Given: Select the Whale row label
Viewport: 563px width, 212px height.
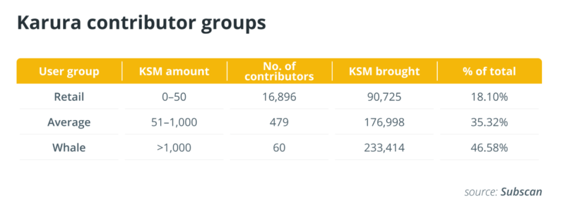Looking at the screenshot, I should [x=69, y=148].
